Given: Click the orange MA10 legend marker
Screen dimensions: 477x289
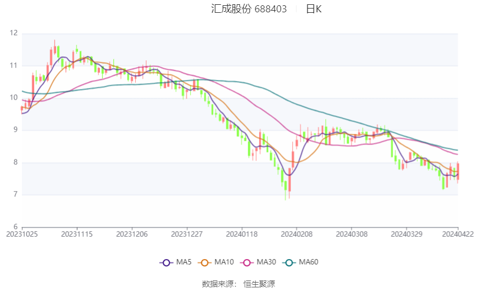Looking at the screenshot, I should pos(205,262).
